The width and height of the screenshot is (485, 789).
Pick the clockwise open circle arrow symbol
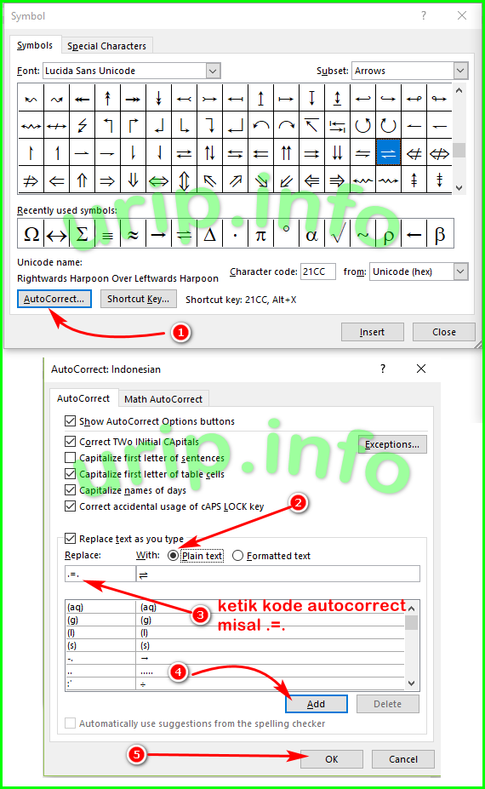388,125
